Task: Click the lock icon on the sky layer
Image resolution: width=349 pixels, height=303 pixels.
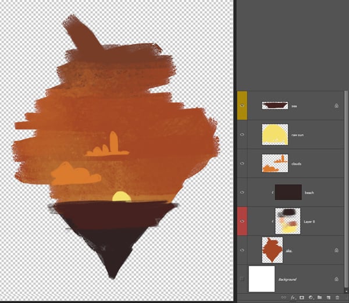Action: (337, 250)
